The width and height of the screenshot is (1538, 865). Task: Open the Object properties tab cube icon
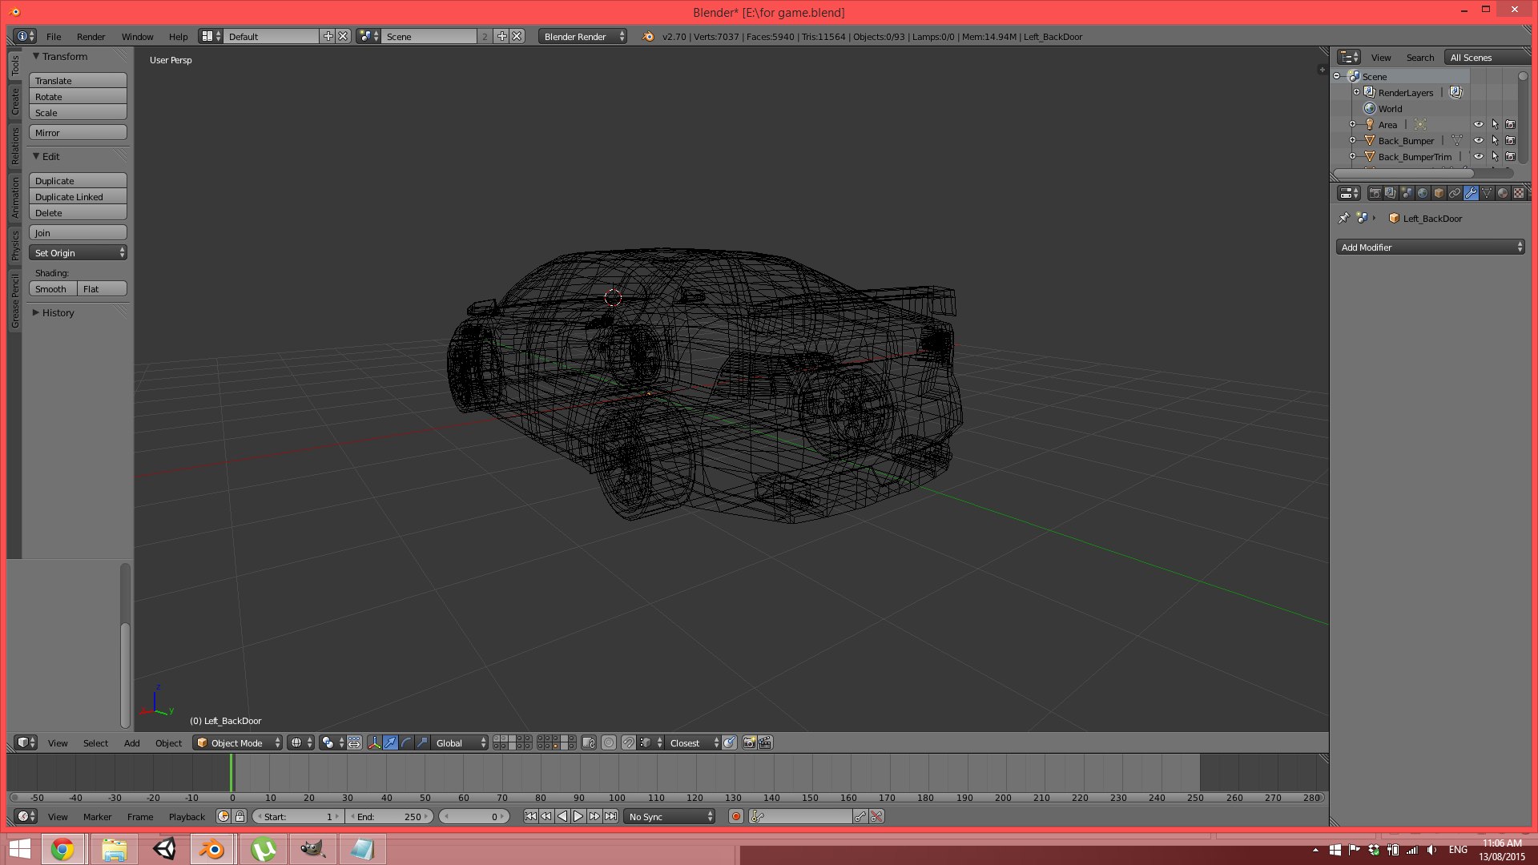tap(1439, 193)
